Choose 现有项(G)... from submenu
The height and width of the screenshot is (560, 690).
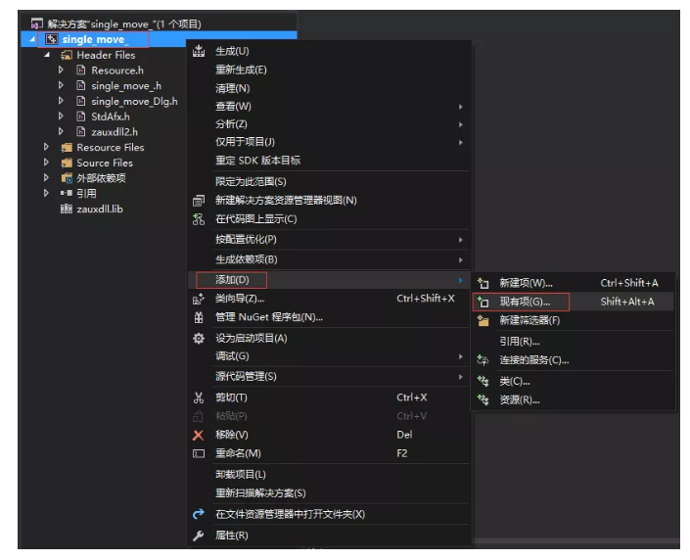pos(573,302)
